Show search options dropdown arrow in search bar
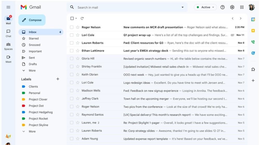This screenshot has width=259, height=145. 182,7
